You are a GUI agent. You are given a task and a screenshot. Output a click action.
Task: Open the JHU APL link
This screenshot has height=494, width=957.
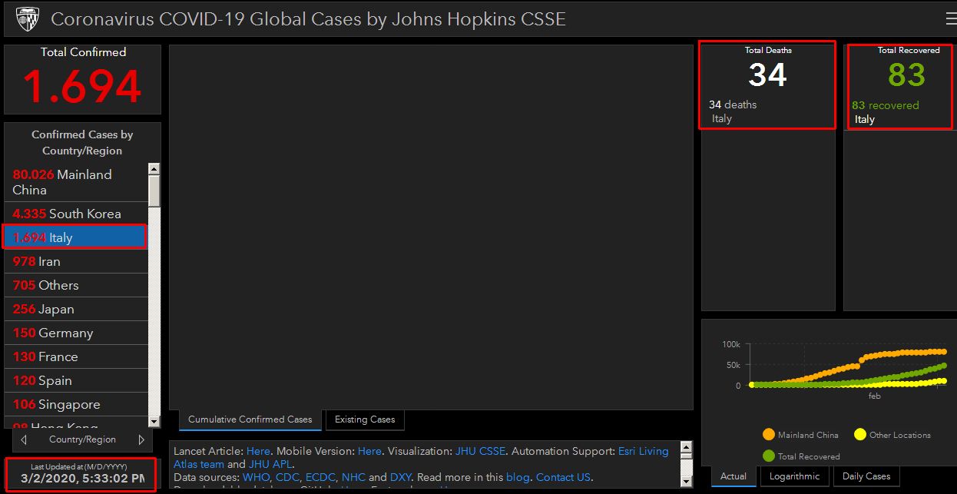270,464
